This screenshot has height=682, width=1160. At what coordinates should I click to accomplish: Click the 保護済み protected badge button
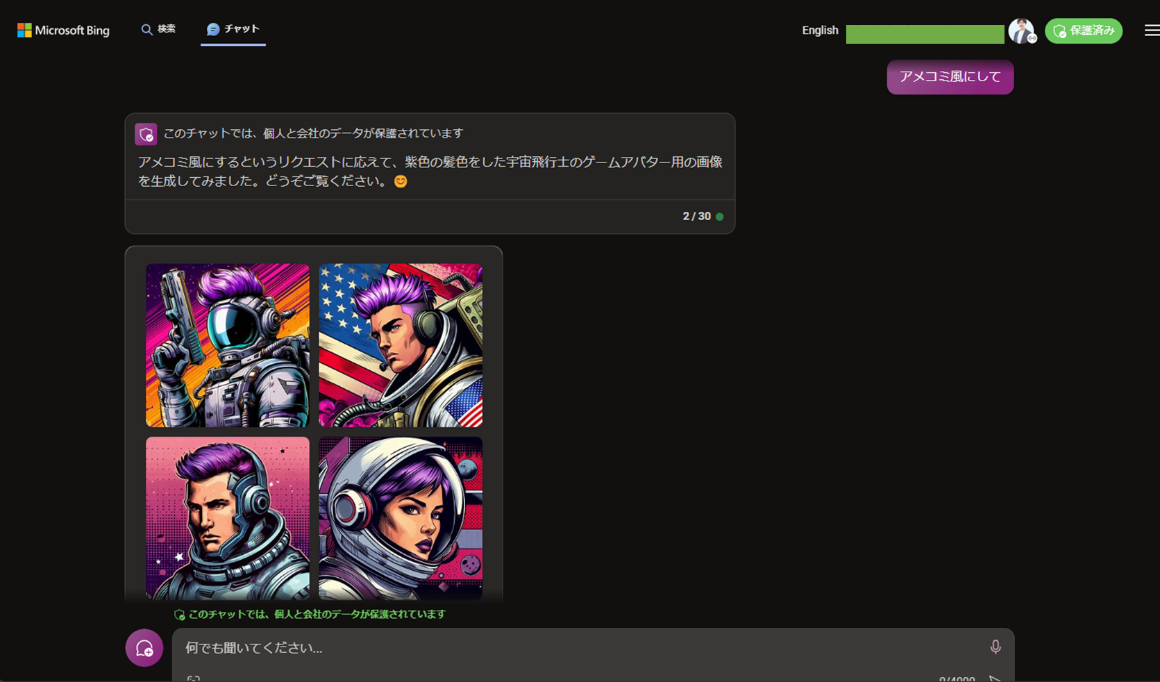click(1083, 31)
